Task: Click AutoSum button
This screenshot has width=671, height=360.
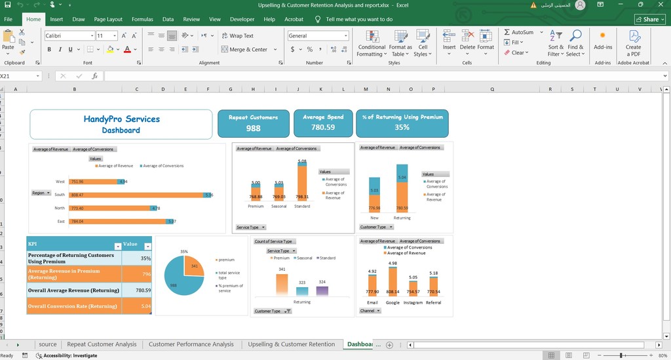Action: point(519,32)
